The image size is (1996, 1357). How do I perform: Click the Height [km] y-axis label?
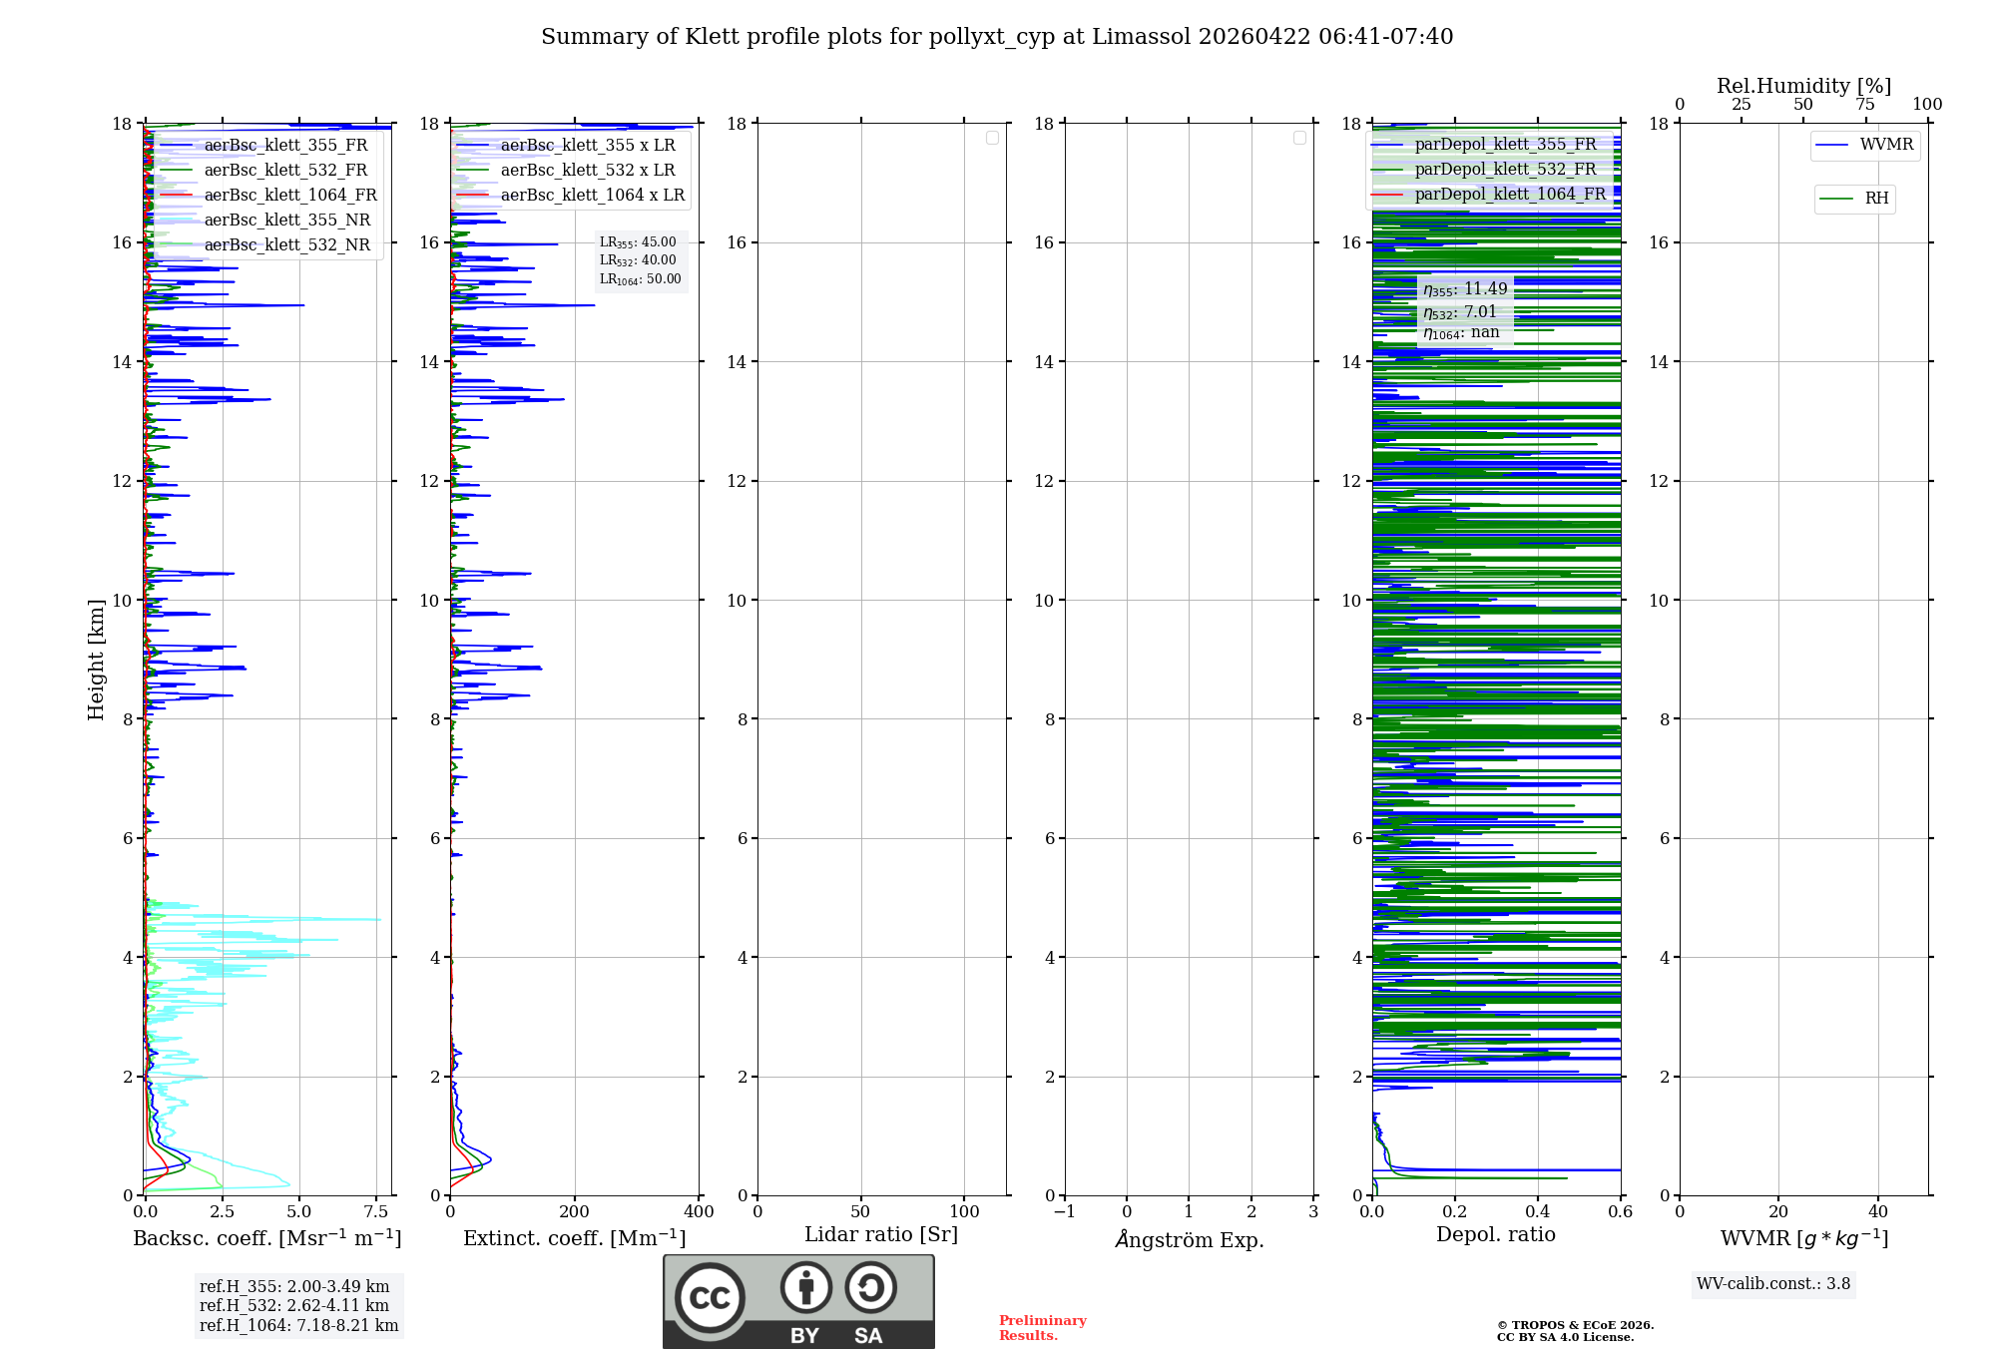[x=96, y=660]
